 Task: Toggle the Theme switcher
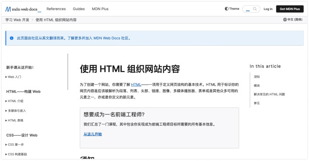232,9
